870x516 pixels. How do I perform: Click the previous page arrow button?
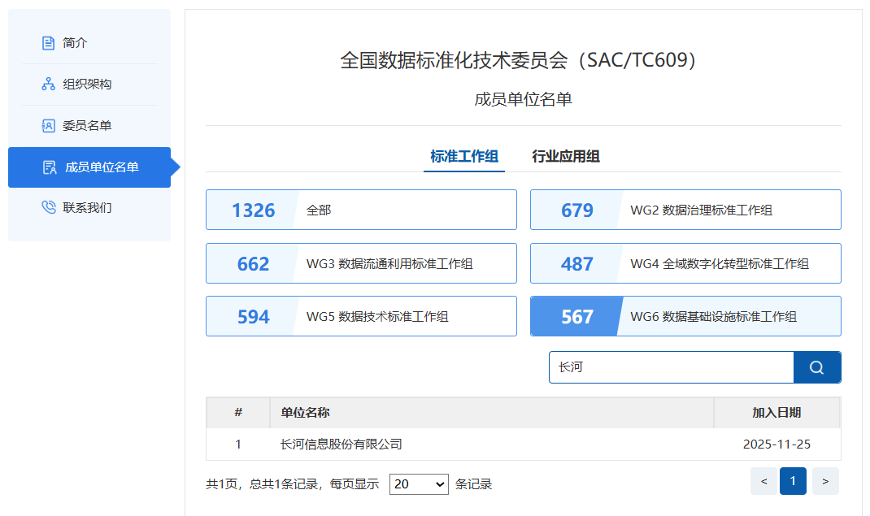tap(763, 481)
